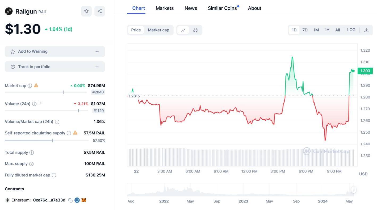Click the Fully diluted market cap info icon
Image resolution: width=377 pixels, height=210 pixels.
coord(54,175)
